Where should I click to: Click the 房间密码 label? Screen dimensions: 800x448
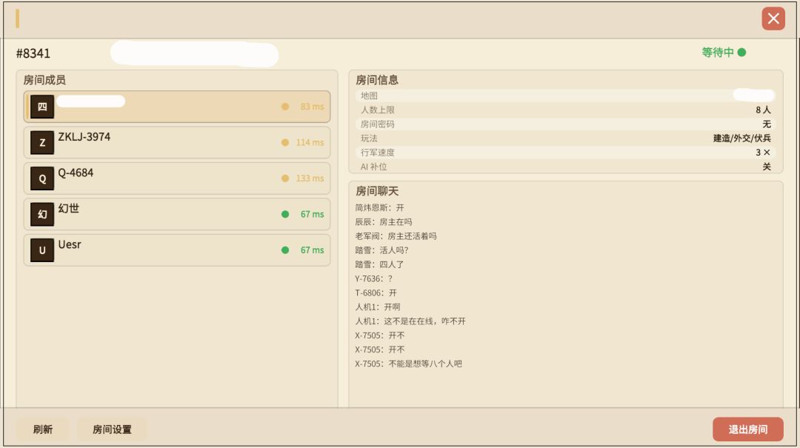click(378, 124)
